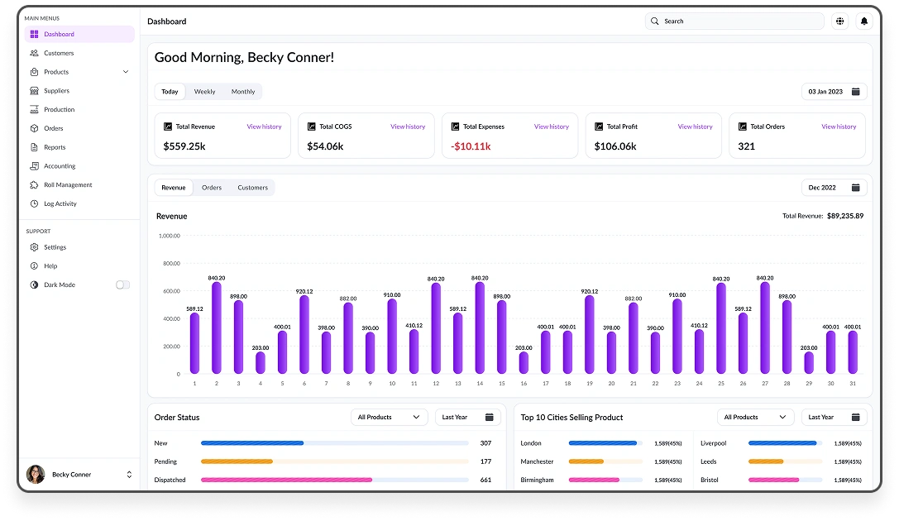Click calendar icon in Top 10 Cities Last Year
Viewport: 899px width, 521px height.
[x=856, y=418]
